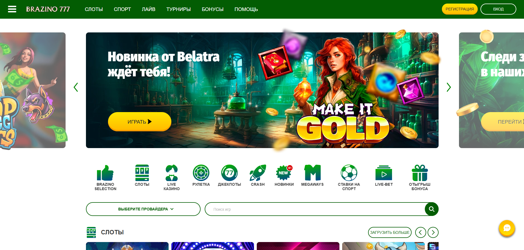Image resolution: width=524 pixels, height=250 pixels.
Task: Open the Турниры menu item
Action: click(x=179, y=9)
